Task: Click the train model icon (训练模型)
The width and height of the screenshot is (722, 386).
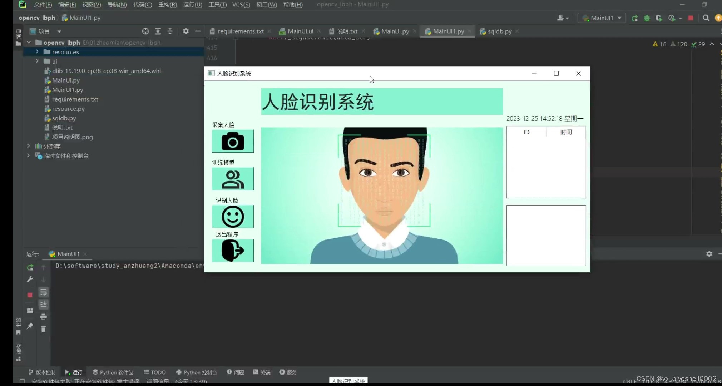Action: [x=232, y=179]
